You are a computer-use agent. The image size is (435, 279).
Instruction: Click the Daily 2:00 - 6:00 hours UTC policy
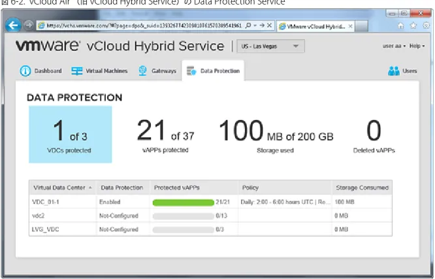285,202
